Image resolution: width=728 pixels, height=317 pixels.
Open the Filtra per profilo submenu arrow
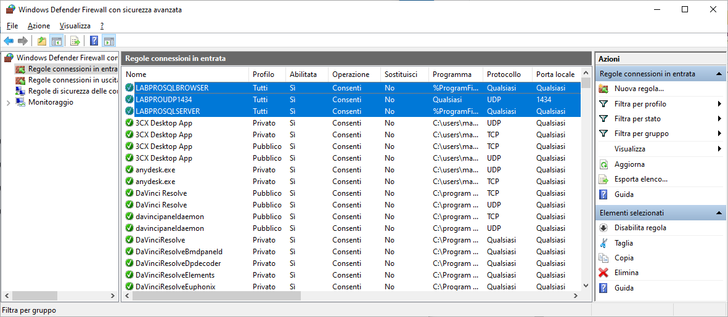719,104
